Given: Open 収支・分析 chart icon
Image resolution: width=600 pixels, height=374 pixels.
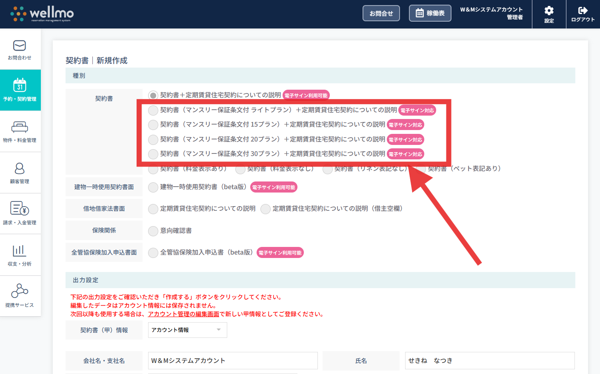Looking at the screenshot, I should tap(20, 251).
